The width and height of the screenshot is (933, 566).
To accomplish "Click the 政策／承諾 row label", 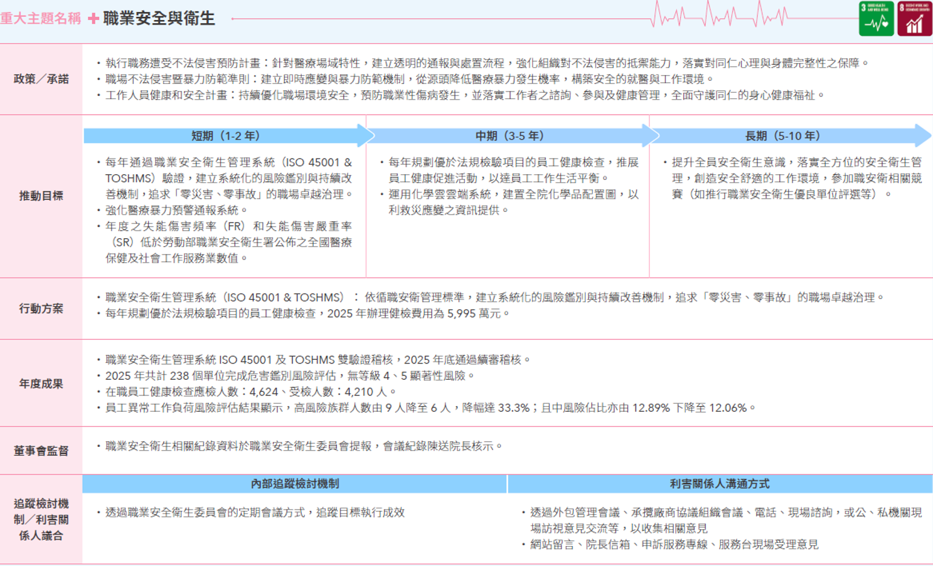I will coord(41,80).
